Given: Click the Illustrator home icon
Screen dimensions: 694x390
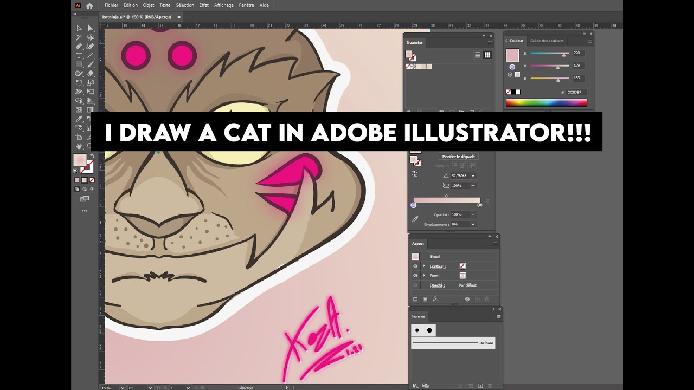Looking at the screenshot, I should pos(89,5).
